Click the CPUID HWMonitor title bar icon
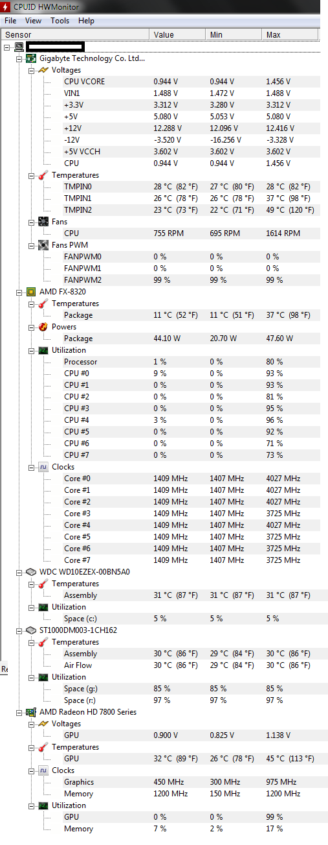Viewport: 328px width, 845px height. coord(6,6)
